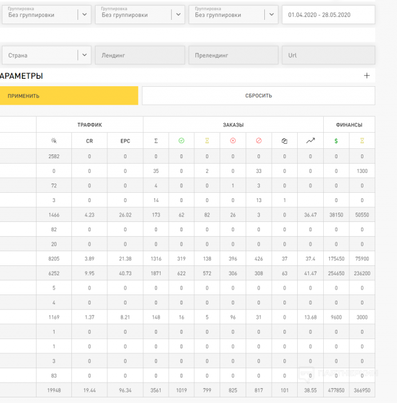Expand the parameters section with plus icon

367,76
